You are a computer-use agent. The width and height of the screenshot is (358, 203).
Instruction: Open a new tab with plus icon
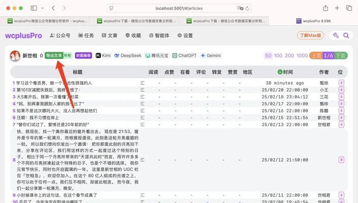(337, 8)
